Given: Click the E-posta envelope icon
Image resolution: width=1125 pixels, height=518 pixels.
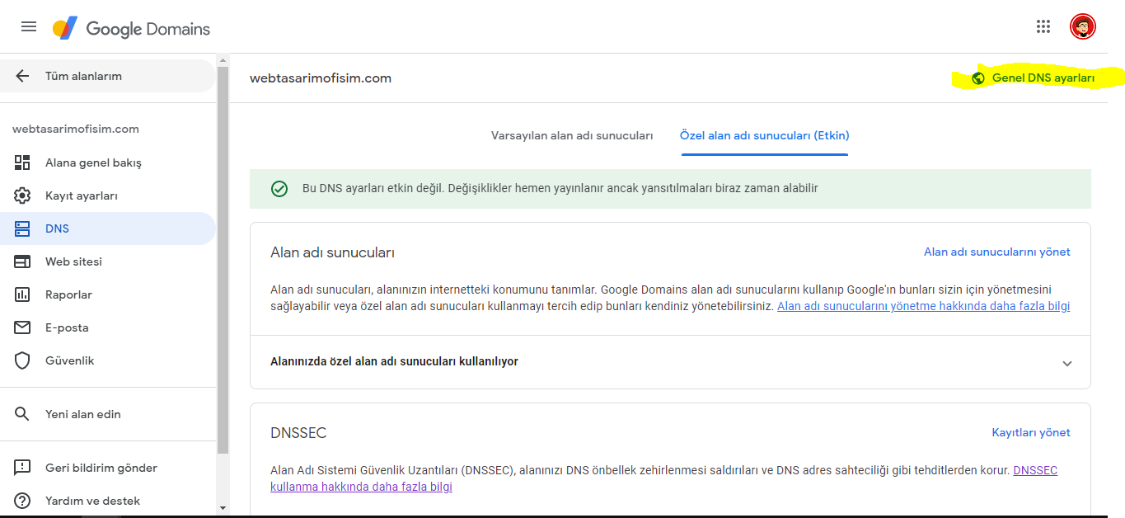Looking at the screenshot, I should (22, 327).
